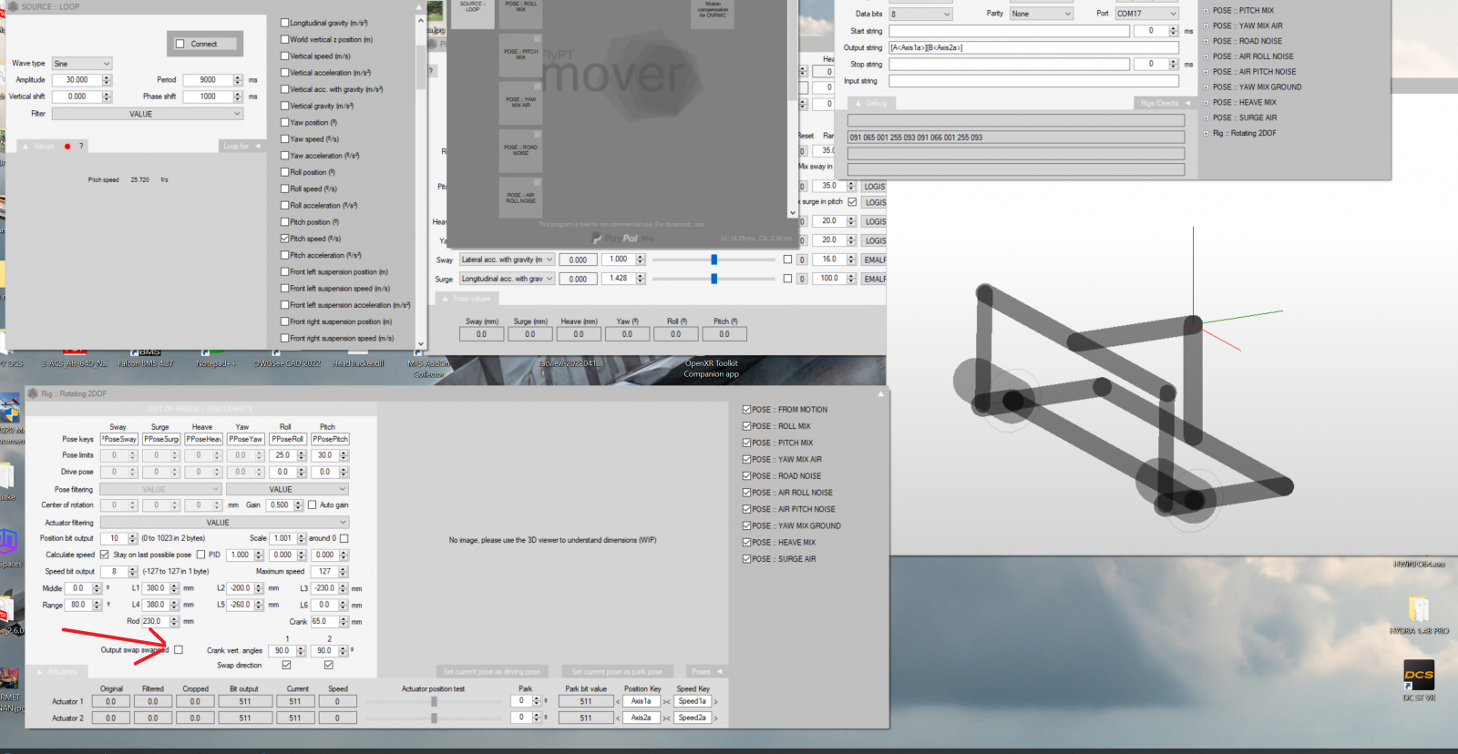1458x754 pixels.
Task: Click Set current pose as driving pose
Action: (x=491, y=672)
